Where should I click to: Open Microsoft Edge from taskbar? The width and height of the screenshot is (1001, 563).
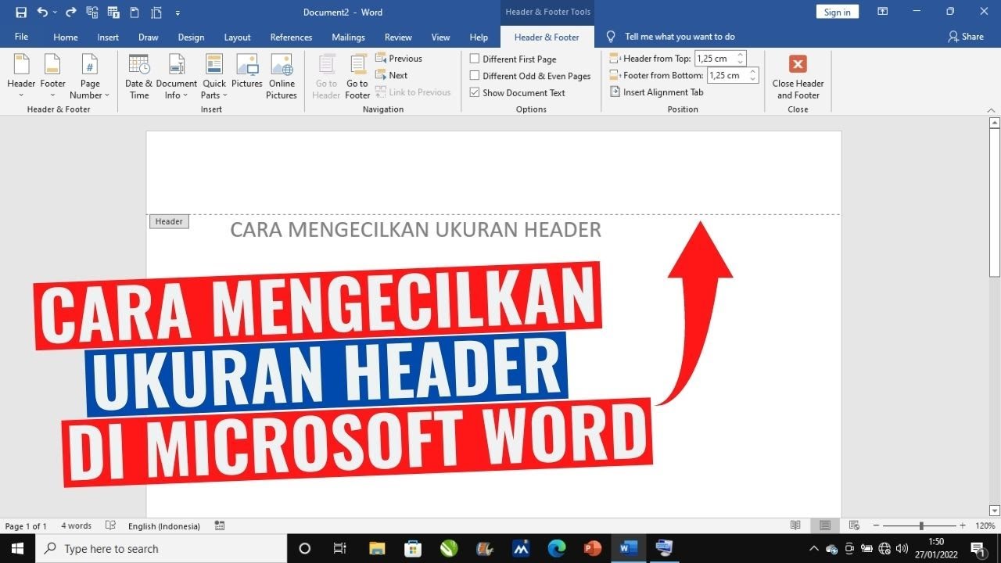[x=557, y=549]
